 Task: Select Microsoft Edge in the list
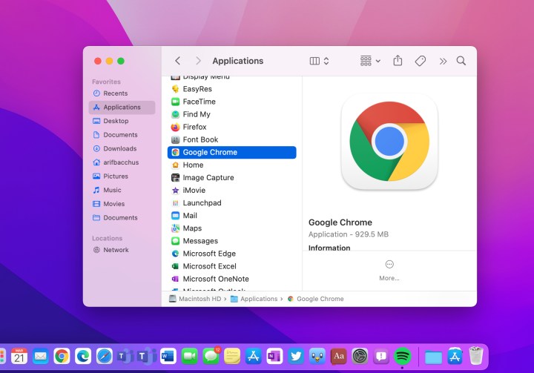point(232,254)
